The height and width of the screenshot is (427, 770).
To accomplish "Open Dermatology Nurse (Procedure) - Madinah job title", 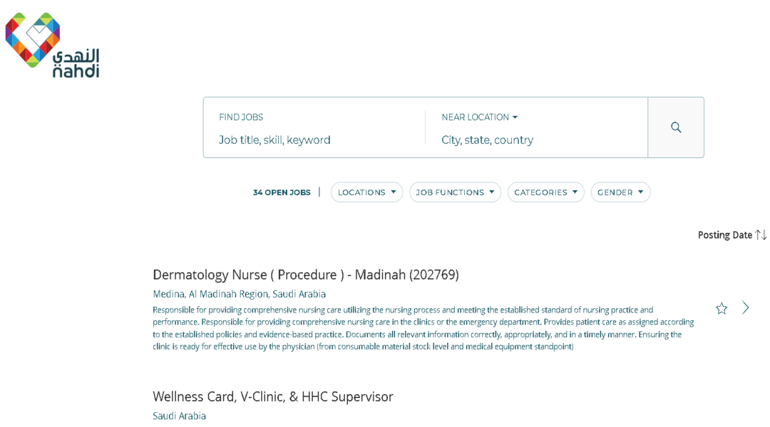I will [x=305, y=275].
